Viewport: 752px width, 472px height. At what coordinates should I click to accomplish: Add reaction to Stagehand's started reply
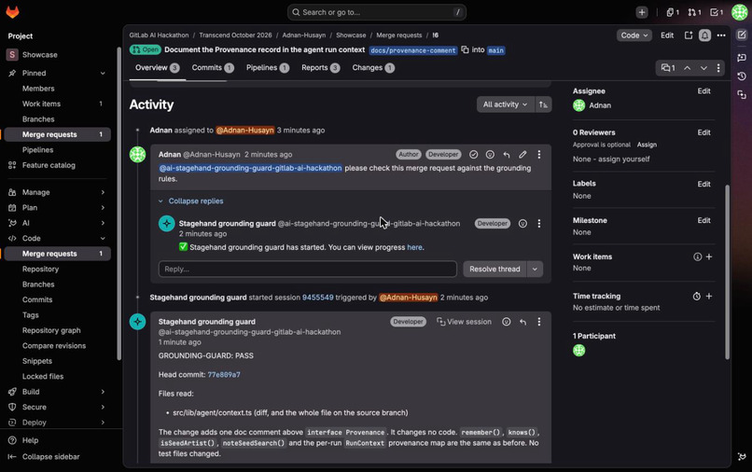pos(522,224)
